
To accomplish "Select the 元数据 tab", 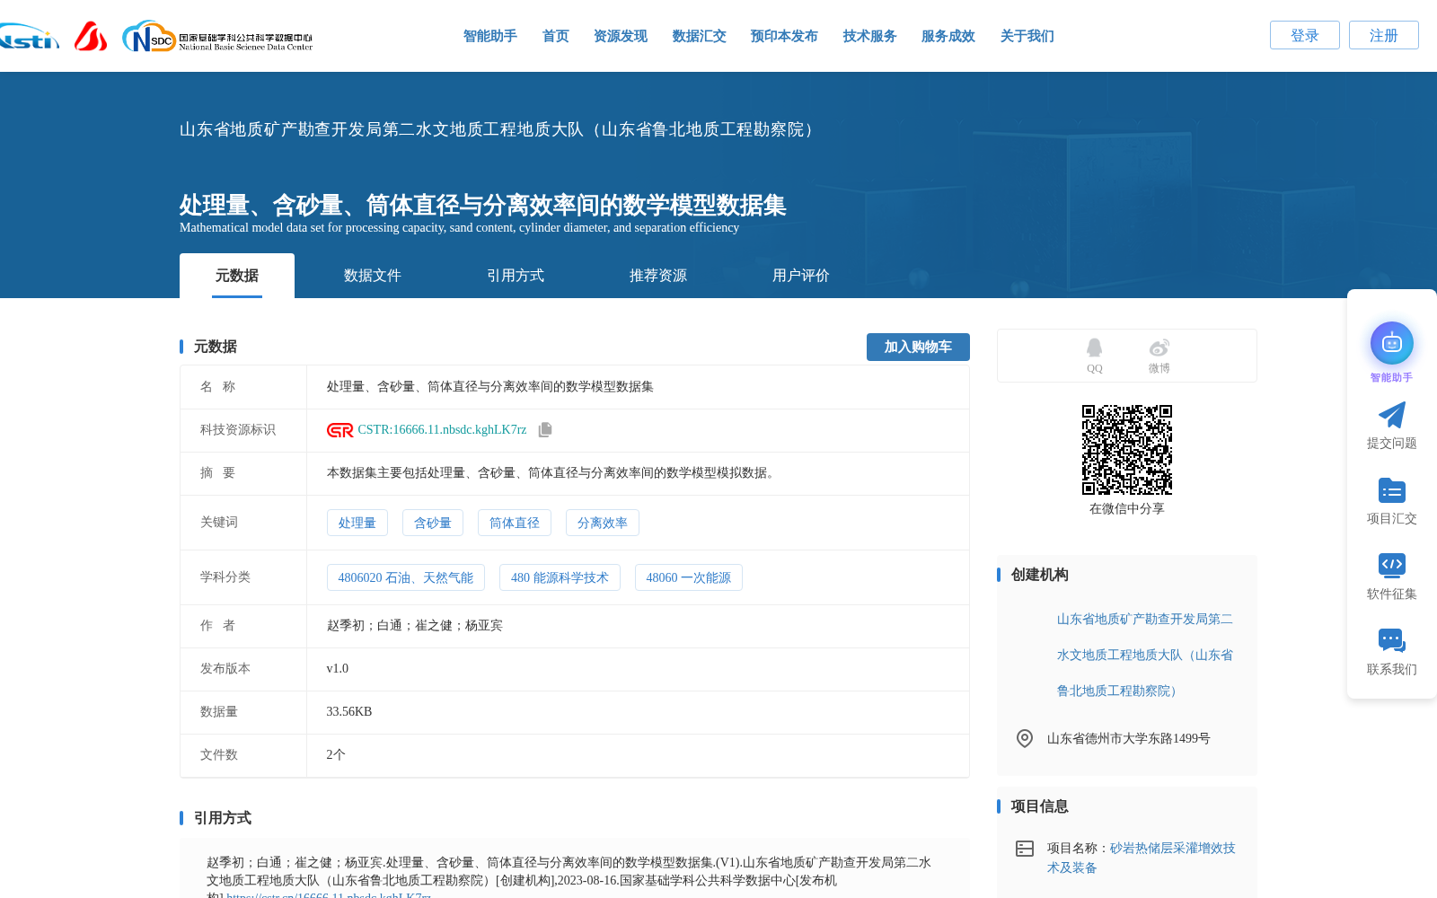I will coord(237,276).
